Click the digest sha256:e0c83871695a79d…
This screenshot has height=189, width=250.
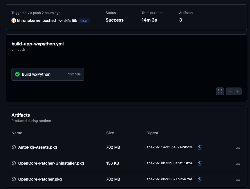(170, 179)
